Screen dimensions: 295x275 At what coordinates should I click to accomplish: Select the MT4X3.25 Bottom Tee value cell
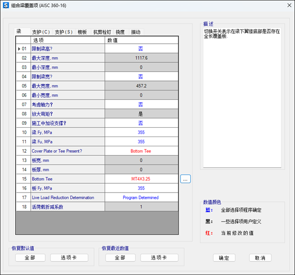pyautogui.click(x=140, y=179)
